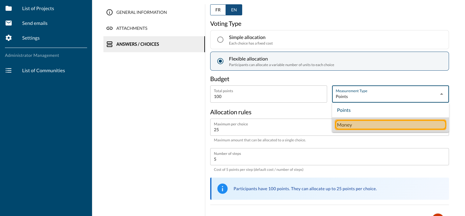Switch language to EN
The image size is (465, 216).
point(234,10)
